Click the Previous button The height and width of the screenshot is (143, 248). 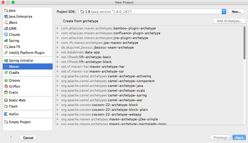(220, 137)
